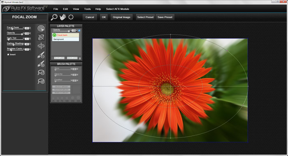Select the lasso with plus tool
The width and height of the screenshot is (288, 156).
point(41,81)
